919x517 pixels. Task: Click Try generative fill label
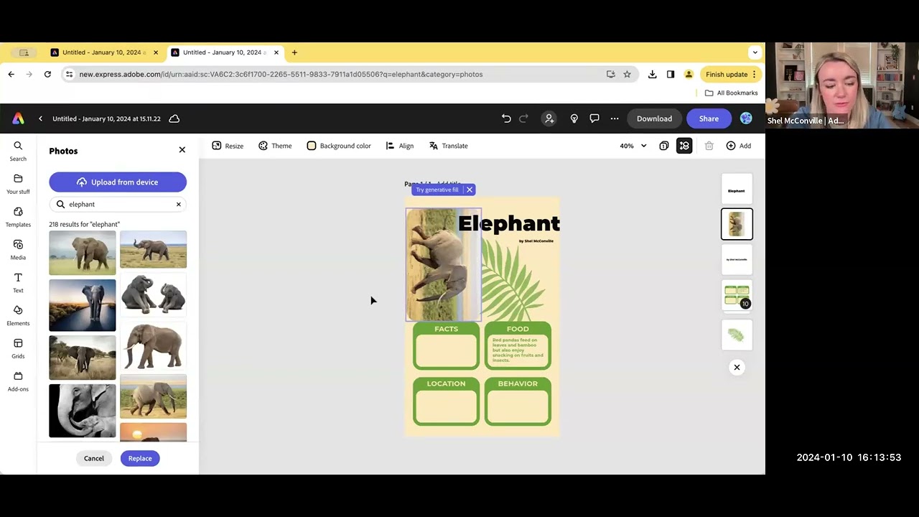(x=437, y=190)
